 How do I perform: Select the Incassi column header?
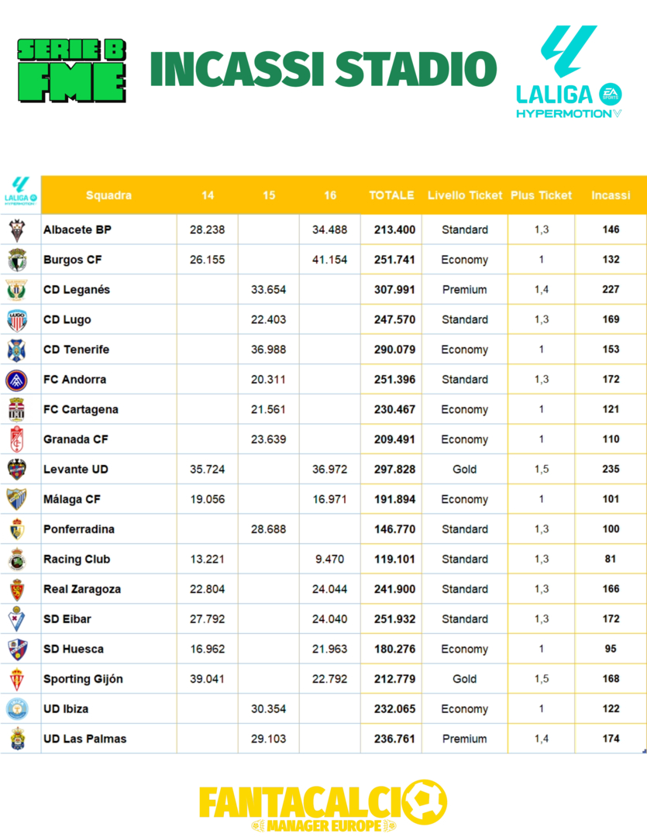click(611, 195)
